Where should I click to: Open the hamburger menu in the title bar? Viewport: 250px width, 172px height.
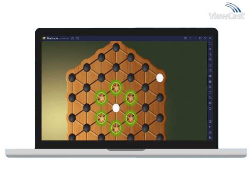click(190, 38)
